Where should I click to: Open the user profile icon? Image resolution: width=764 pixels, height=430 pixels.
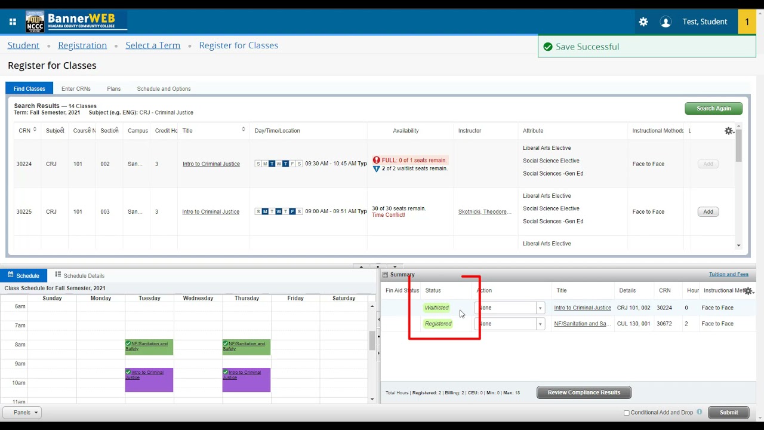(666, 22)
